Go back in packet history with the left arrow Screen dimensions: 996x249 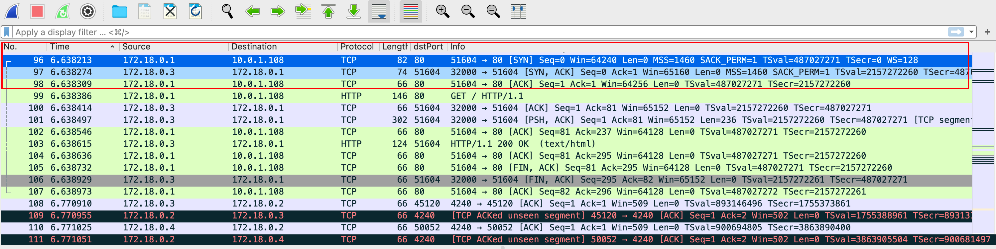[x=252, y=11]
